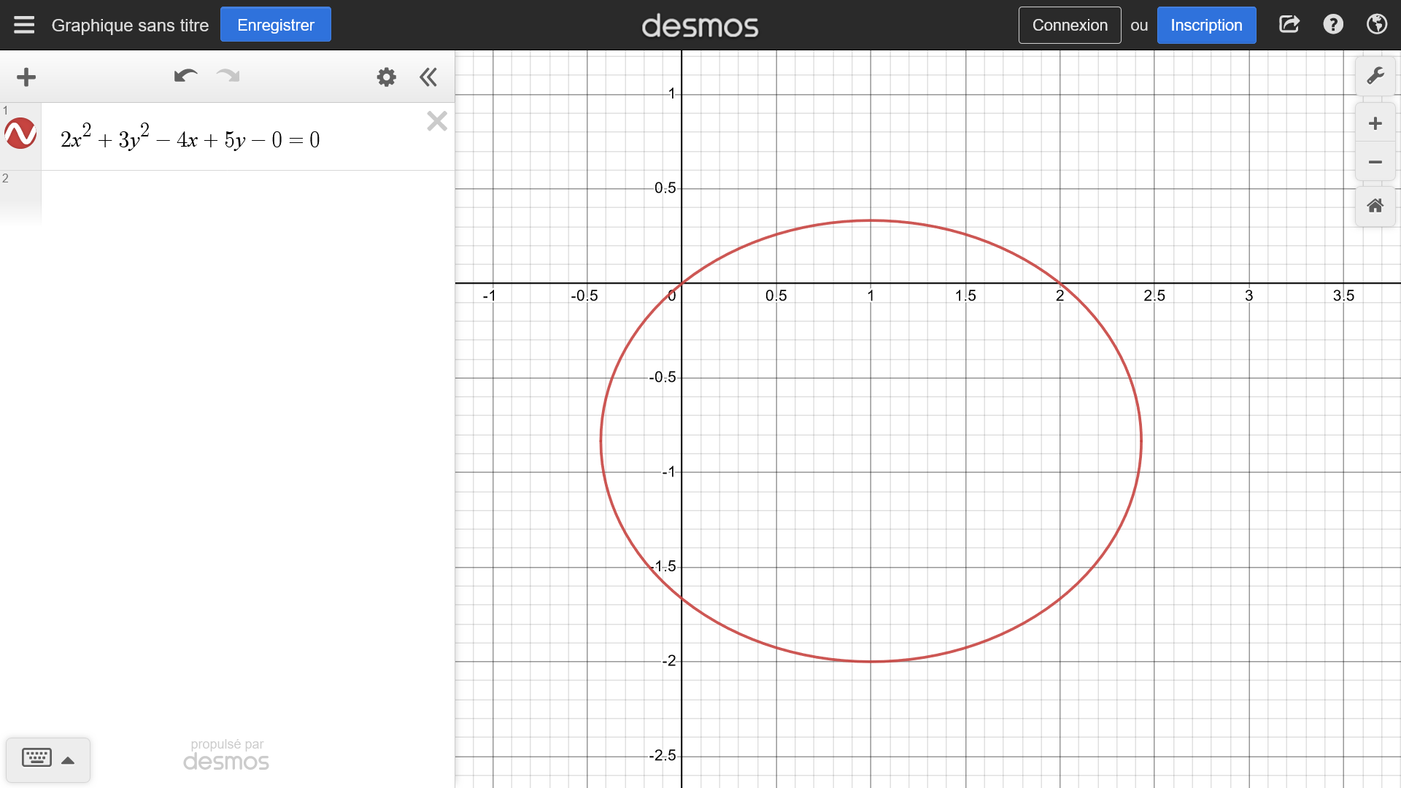Zoom in on the graph
The height and width of the screenshot is (788, 1401).
click(x=1375, y=123)
